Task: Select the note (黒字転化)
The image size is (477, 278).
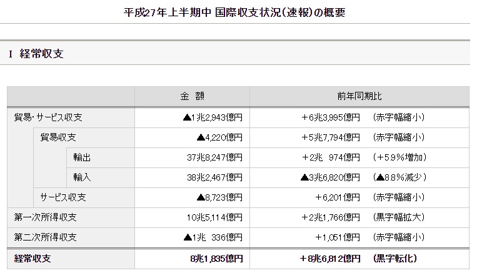Action: click(x=395, y=259)
